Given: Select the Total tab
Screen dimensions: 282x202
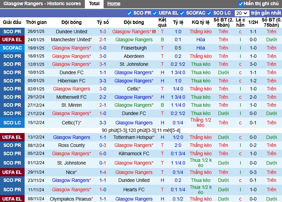Looking at the screenshot, I should [94, 4].
